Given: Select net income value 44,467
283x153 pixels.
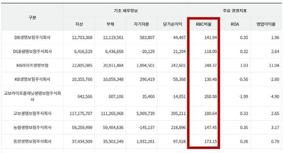Looking at the screenshot, I should pos(180,38).
